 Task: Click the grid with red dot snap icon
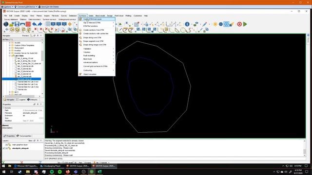136,24
